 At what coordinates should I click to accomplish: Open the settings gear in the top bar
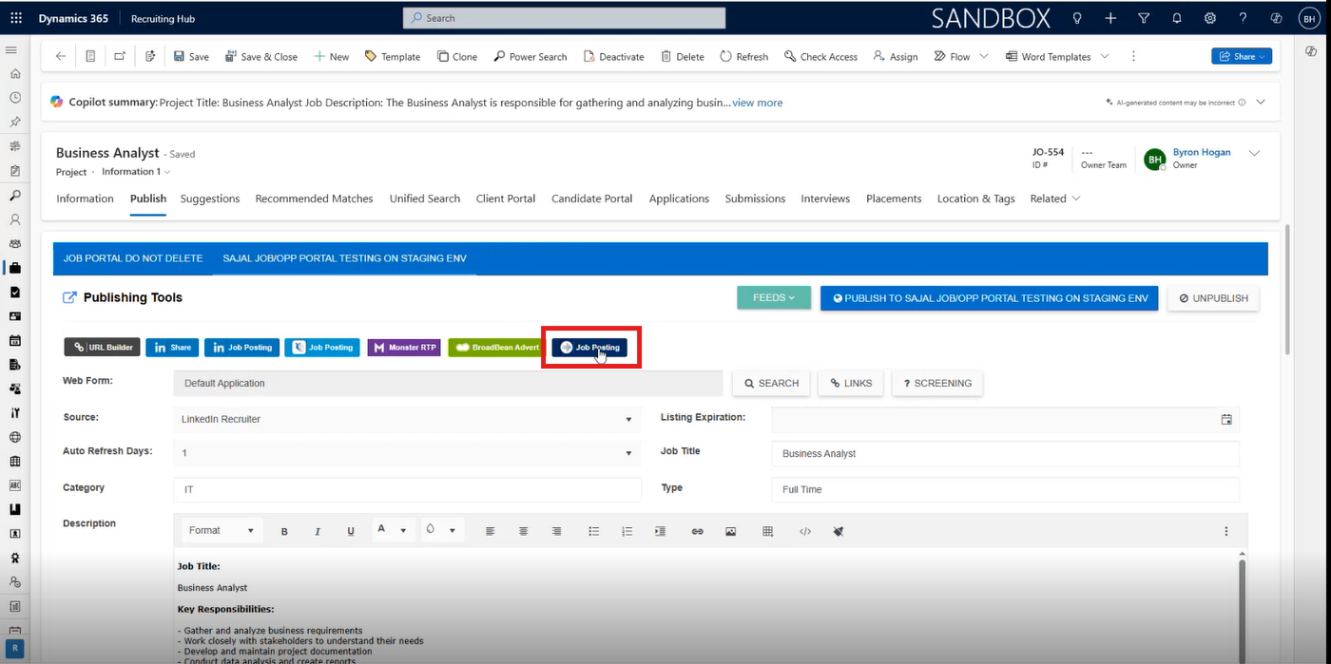point(1210,18)
